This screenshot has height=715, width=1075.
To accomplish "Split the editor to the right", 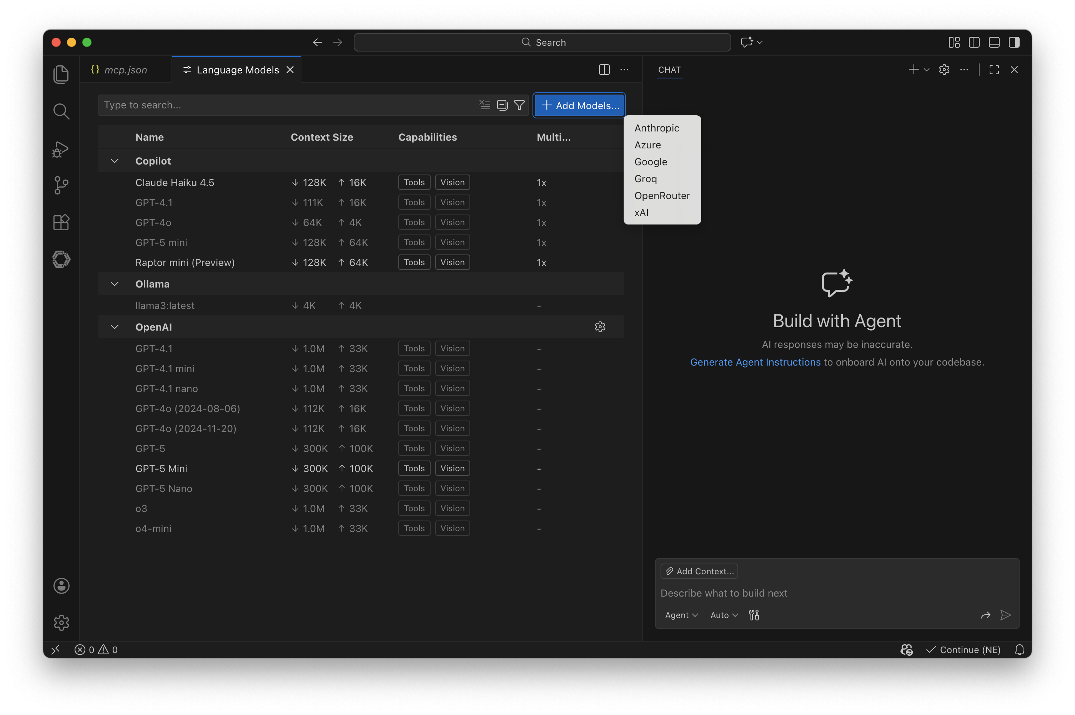I will 604,70.
